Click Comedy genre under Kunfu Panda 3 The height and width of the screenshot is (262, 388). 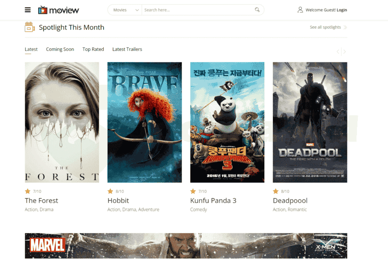[x=199, y=210]
